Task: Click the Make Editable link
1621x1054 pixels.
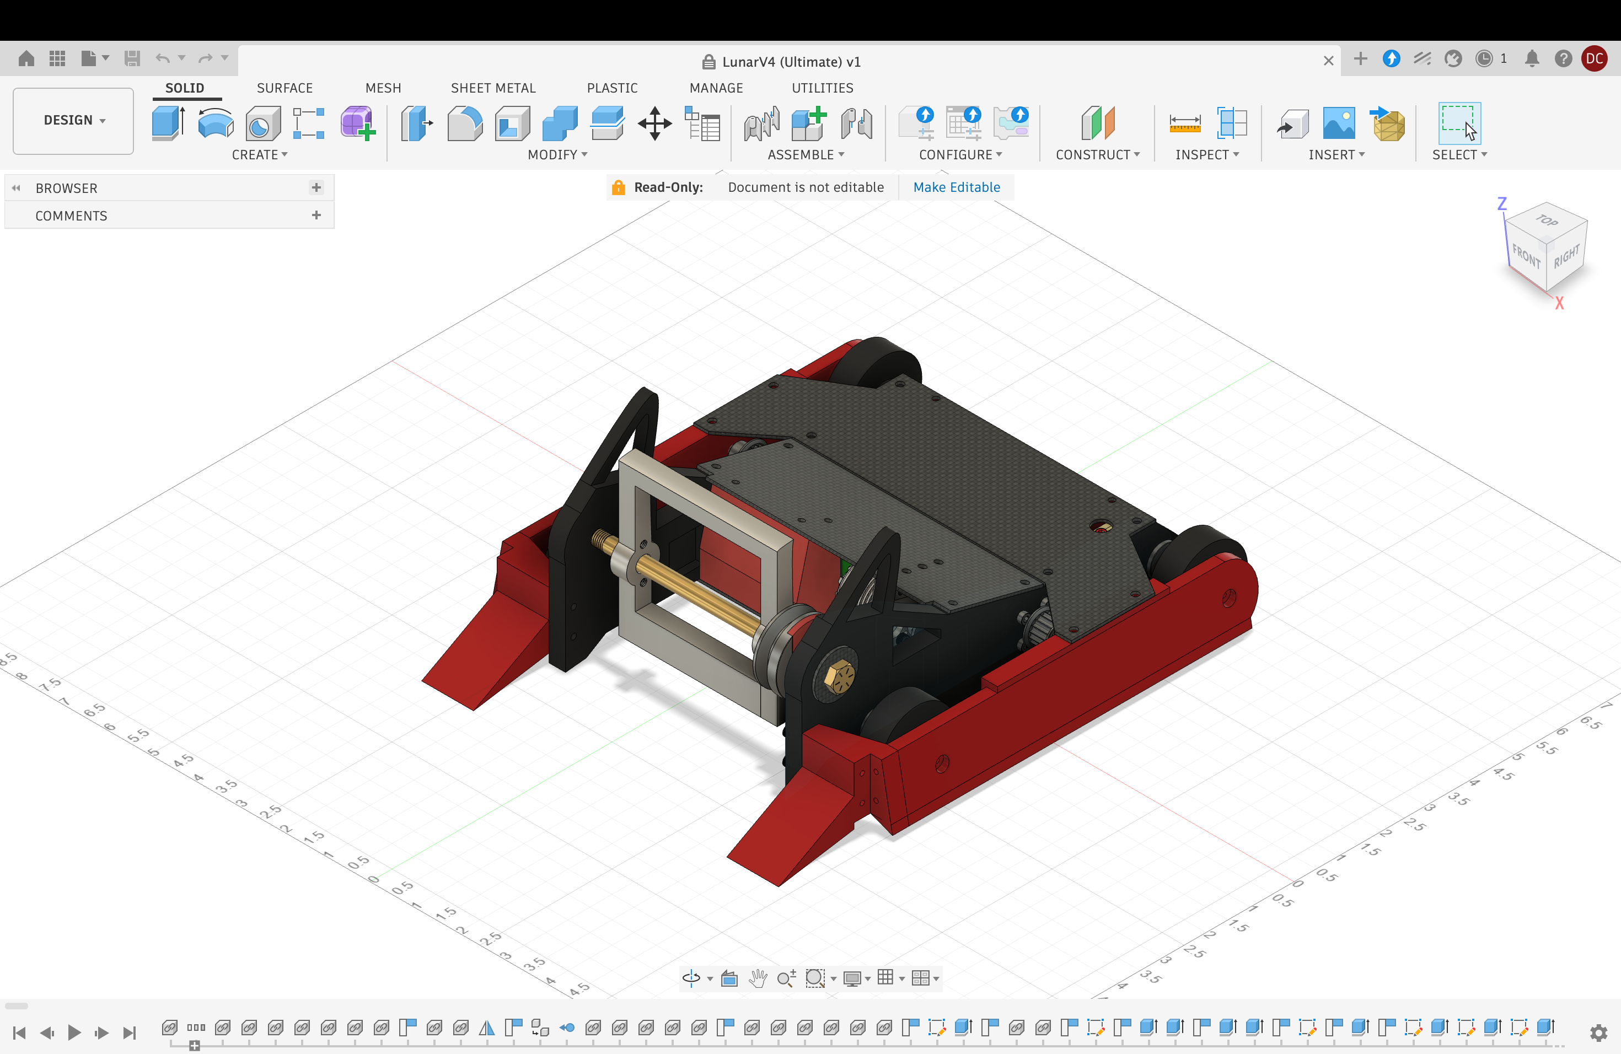Action: 956,187
